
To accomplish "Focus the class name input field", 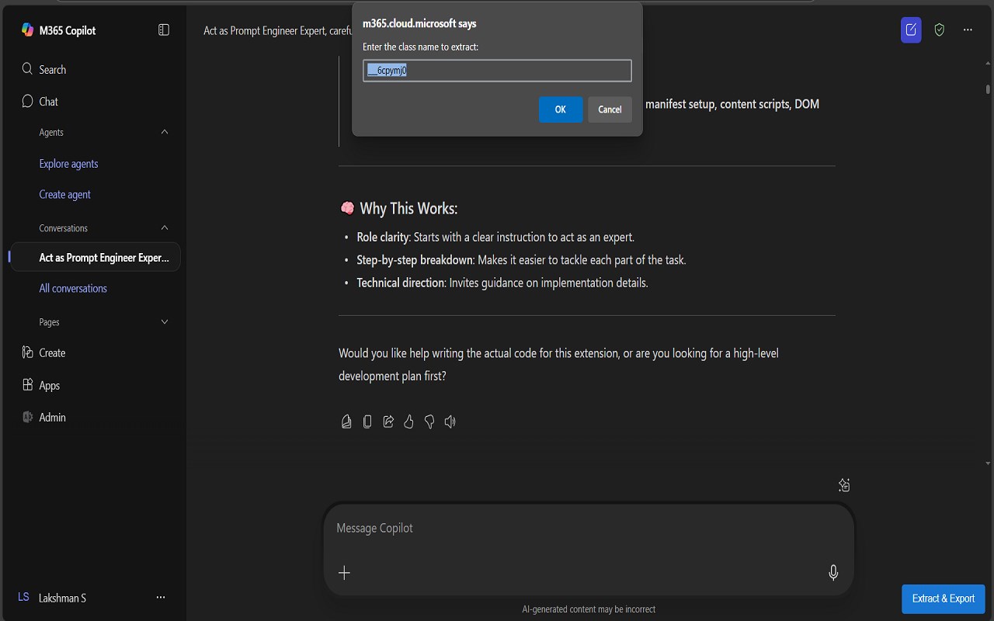I will pyautogui.click(x=497, y=71).
